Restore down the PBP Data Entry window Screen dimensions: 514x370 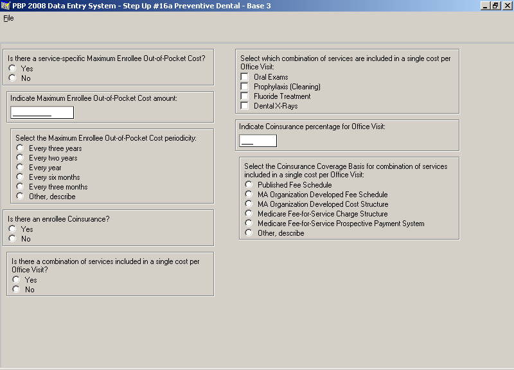tap(495, 6)
